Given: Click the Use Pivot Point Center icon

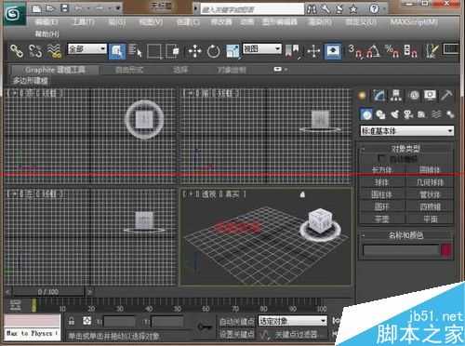Looking at the screenshot, I should [292, 51].
